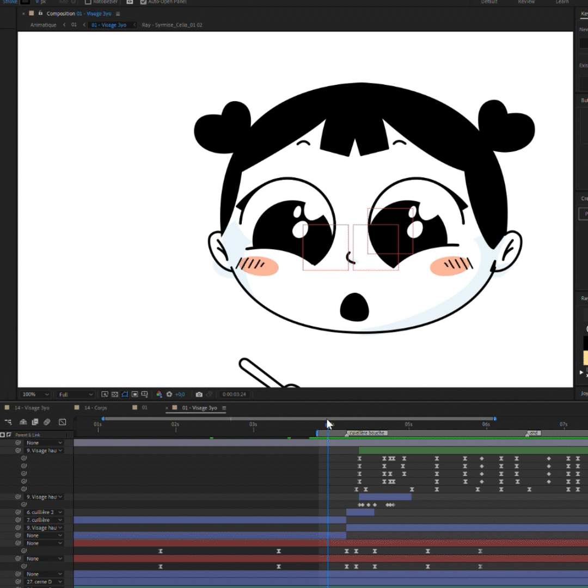This screenshot has height=588, width=588.
Task: Open the Full resolution dropdown
Action: point(75,394)
